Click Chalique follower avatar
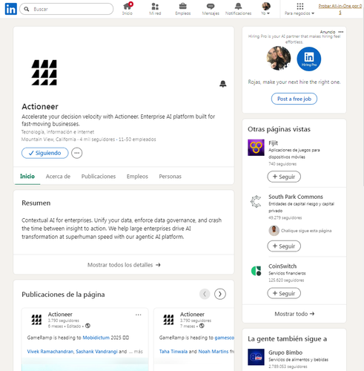 pos(274,231)
